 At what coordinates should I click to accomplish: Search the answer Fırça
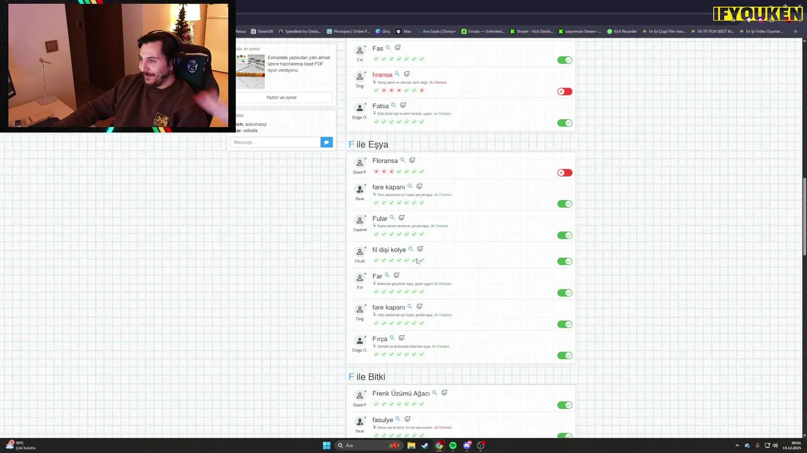point(392,338)
